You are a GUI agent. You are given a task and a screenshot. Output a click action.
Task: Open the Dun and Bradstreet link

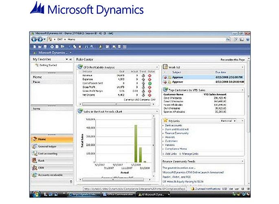(177, 129)
